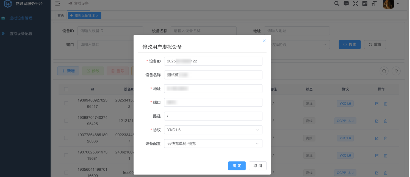Screen dimensions: 410x177
Task: Click the 确定 button to confirm
Action: pyautogui.click(x=237, y=166)
